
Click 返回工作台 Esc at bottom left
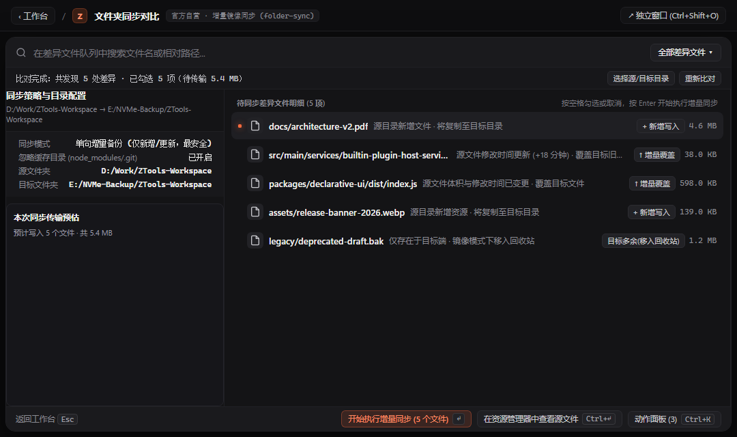coord(46,419)
